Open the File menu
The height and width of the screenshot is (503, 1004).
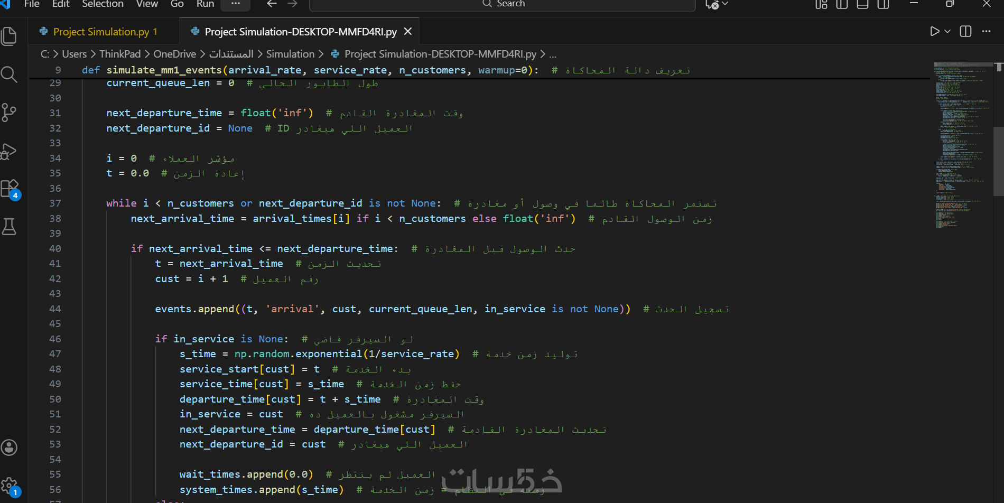pos(32,4)
